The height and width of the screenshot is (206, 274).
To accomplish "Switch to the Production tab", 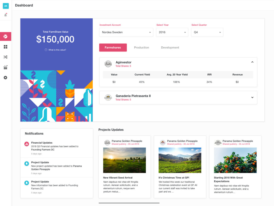I will [x=141, y=47].
